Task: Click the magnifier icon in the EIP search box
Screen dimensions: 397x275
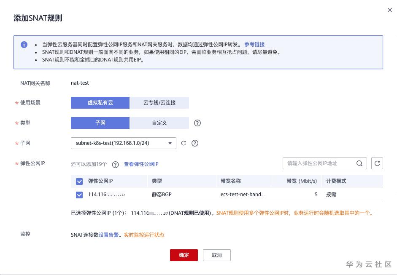Action: pyautogui.click(x=359, y=163)
